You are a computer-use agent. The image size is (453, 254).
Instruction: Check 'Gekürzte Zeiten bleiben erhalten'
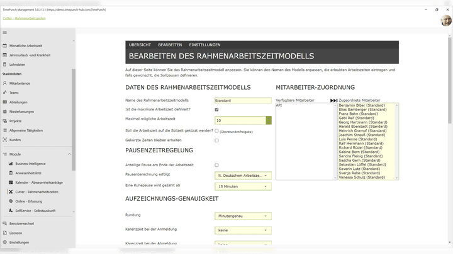[216, 140]
